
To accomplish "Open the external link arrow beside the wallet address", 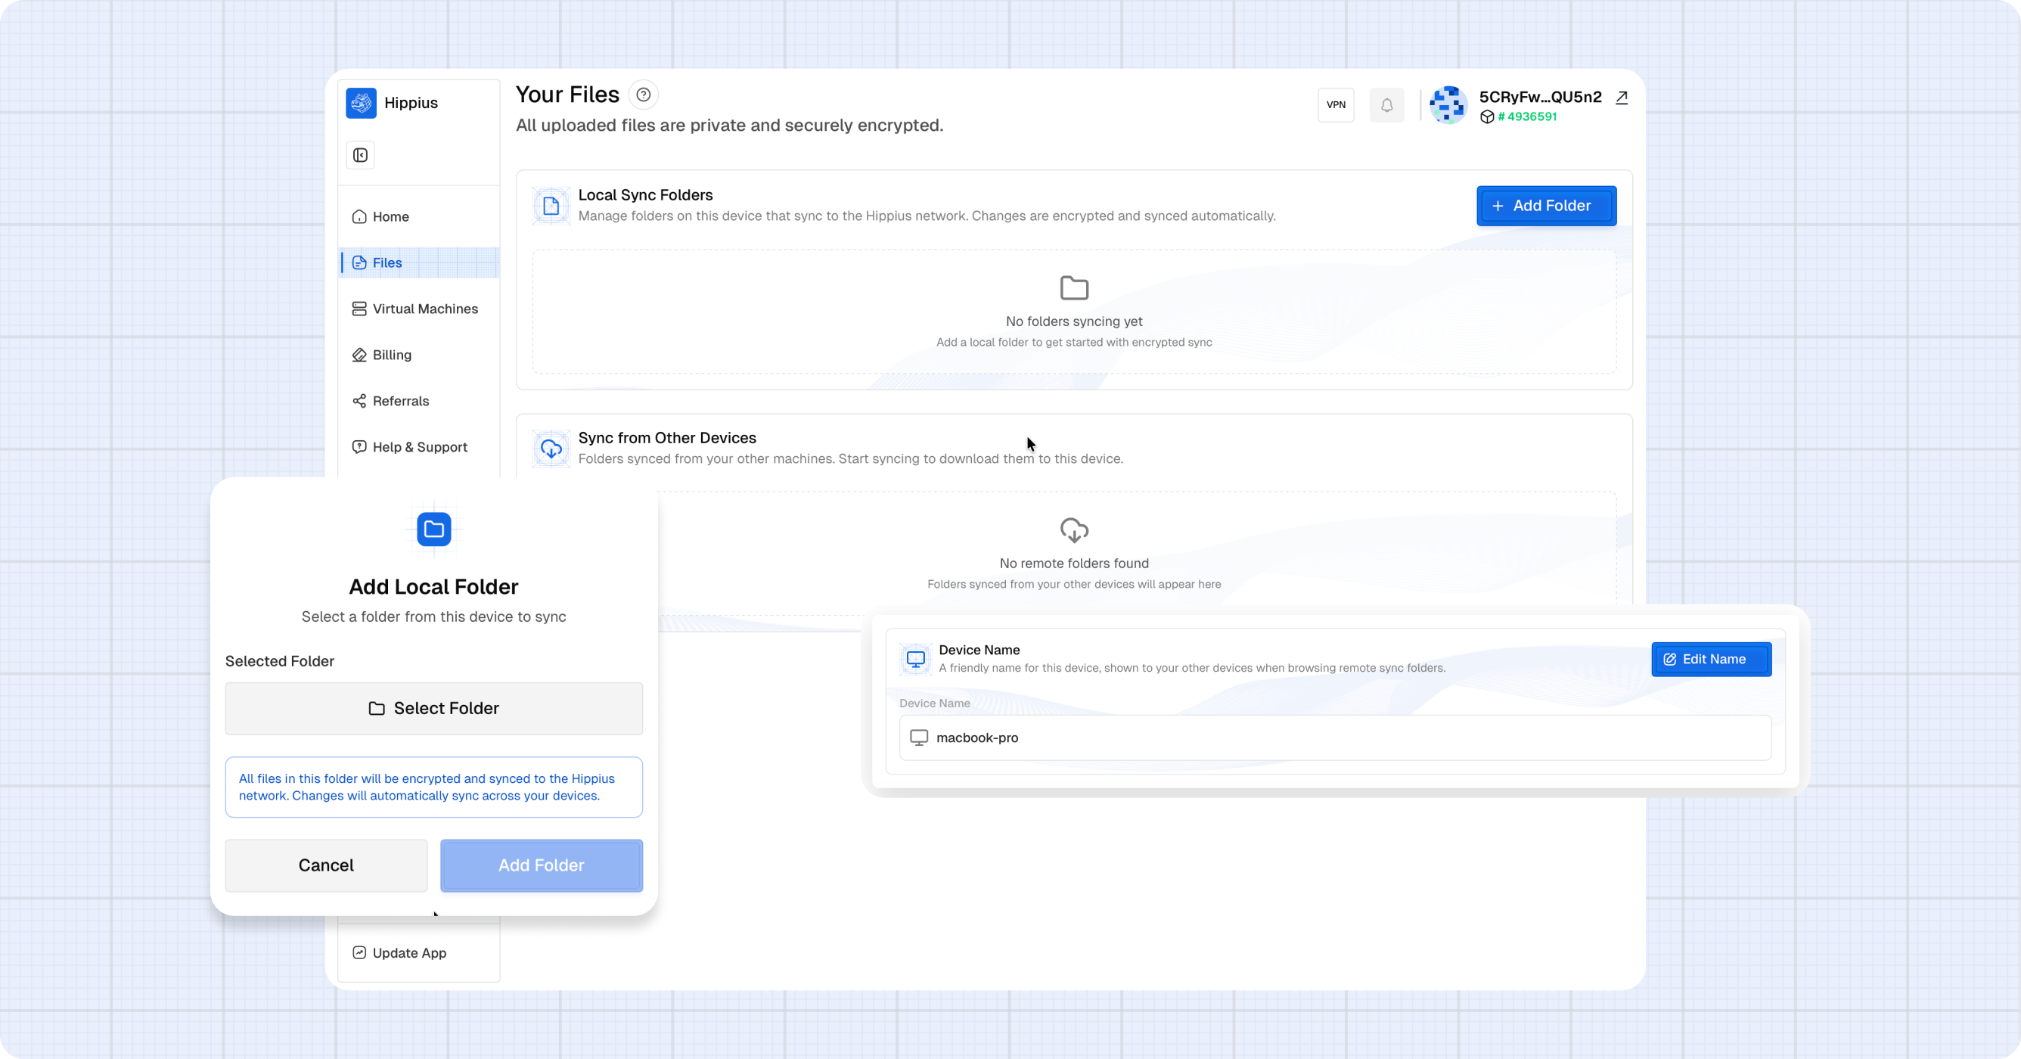I will click(x=1621, y=98).
